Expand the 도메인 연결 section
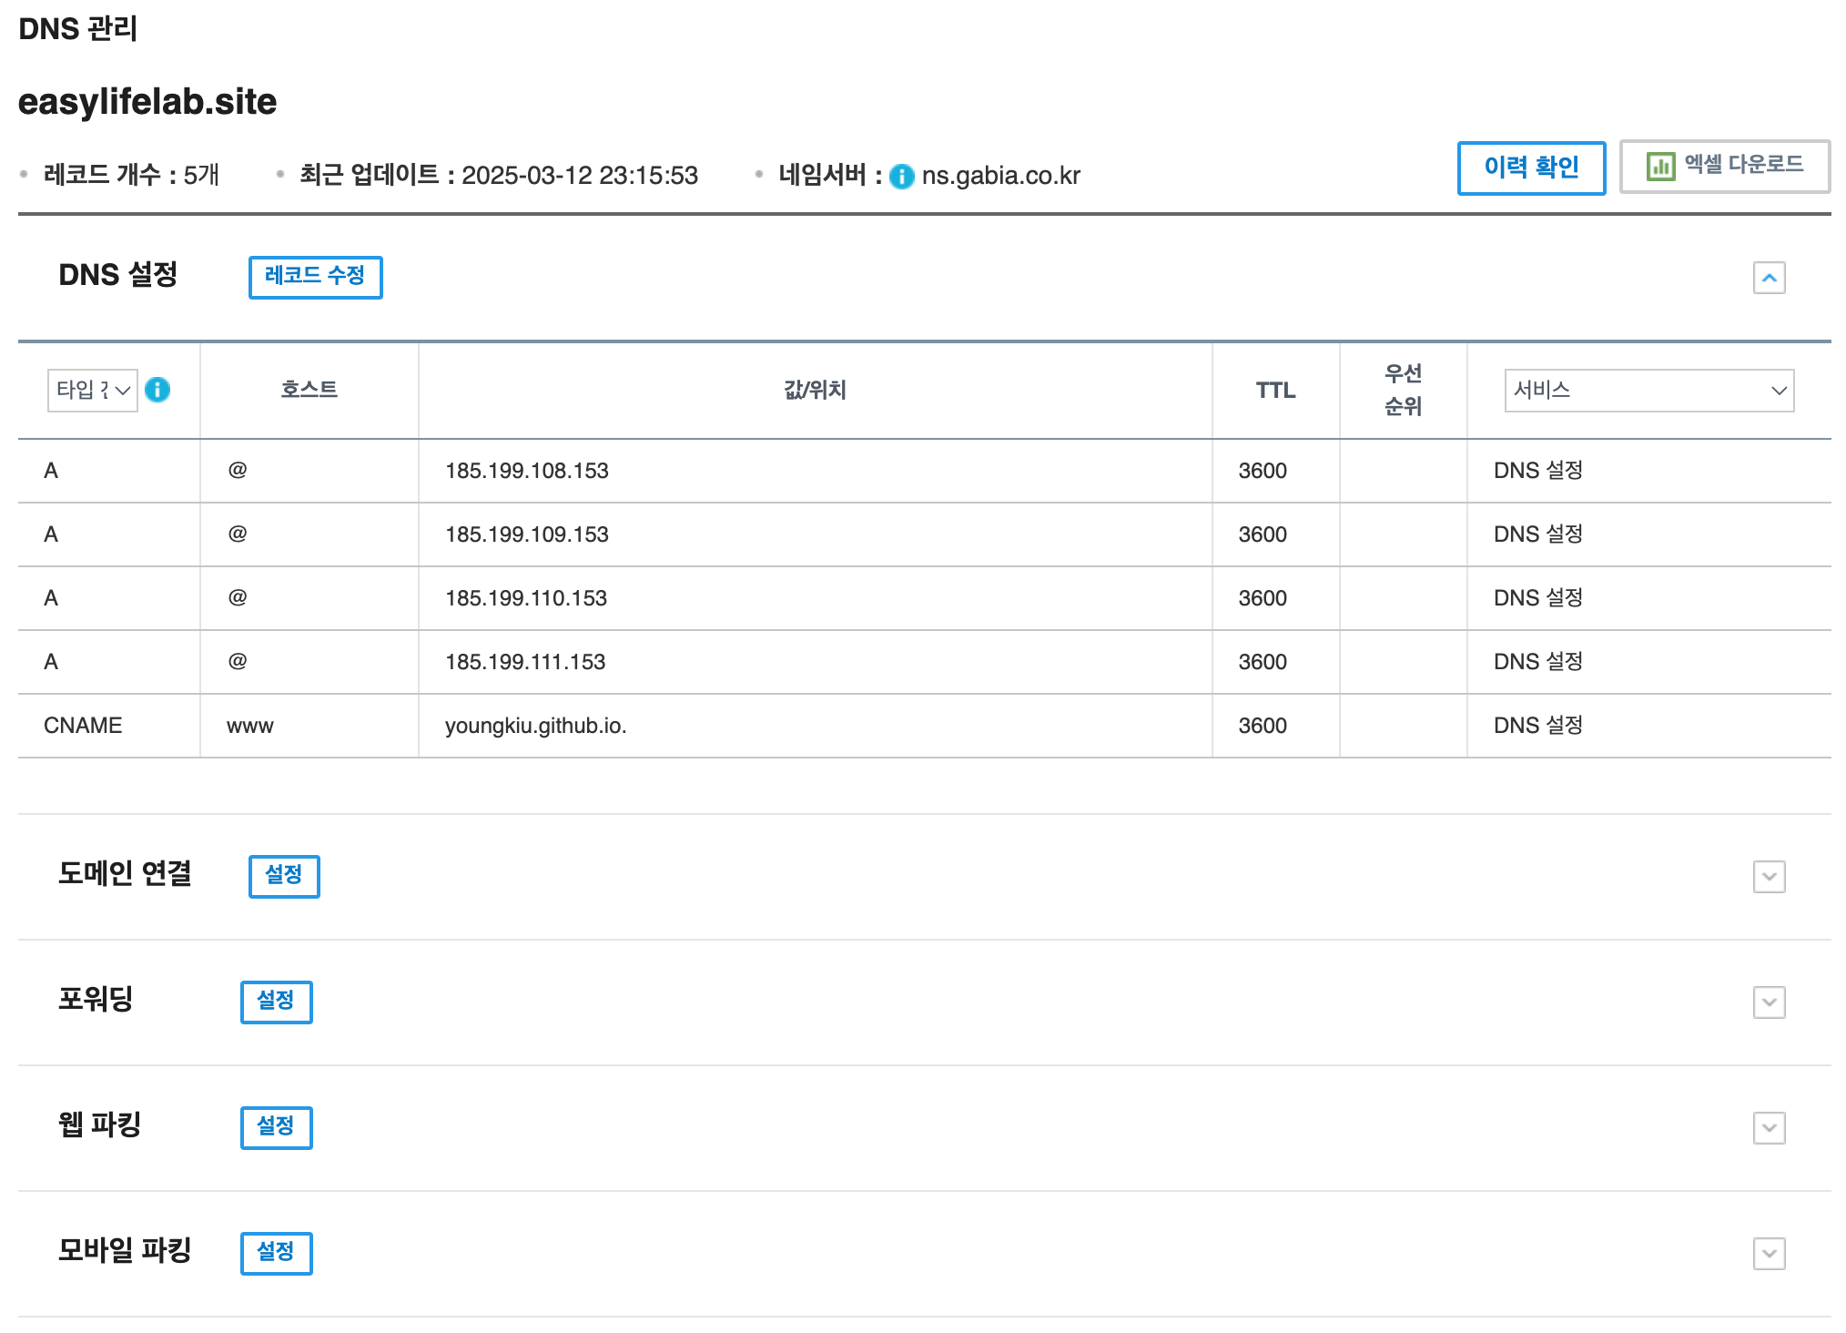 point(1769,877)
